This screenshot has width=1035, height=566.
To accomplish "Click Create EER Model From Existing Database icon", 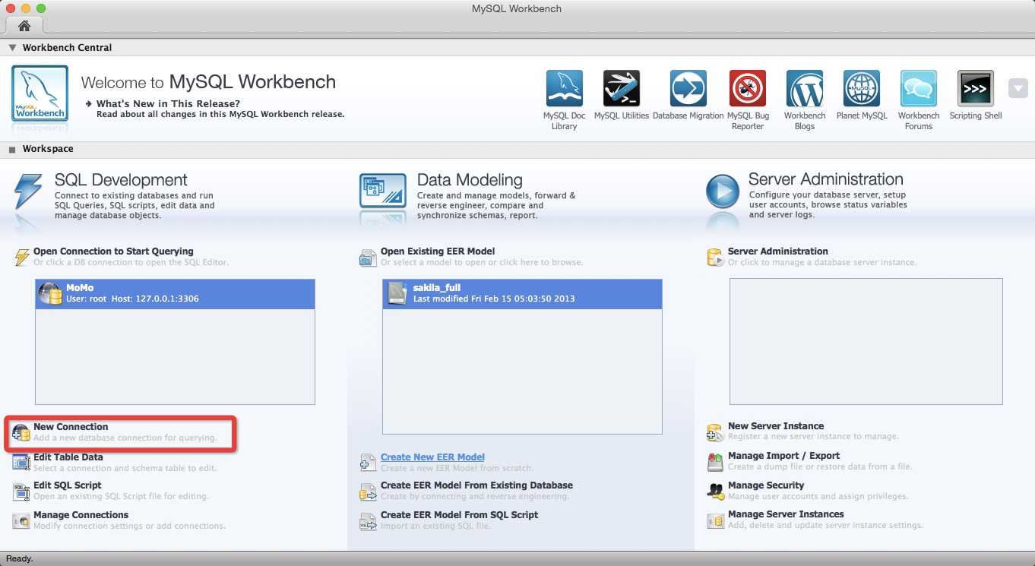I will pos(368,491).
